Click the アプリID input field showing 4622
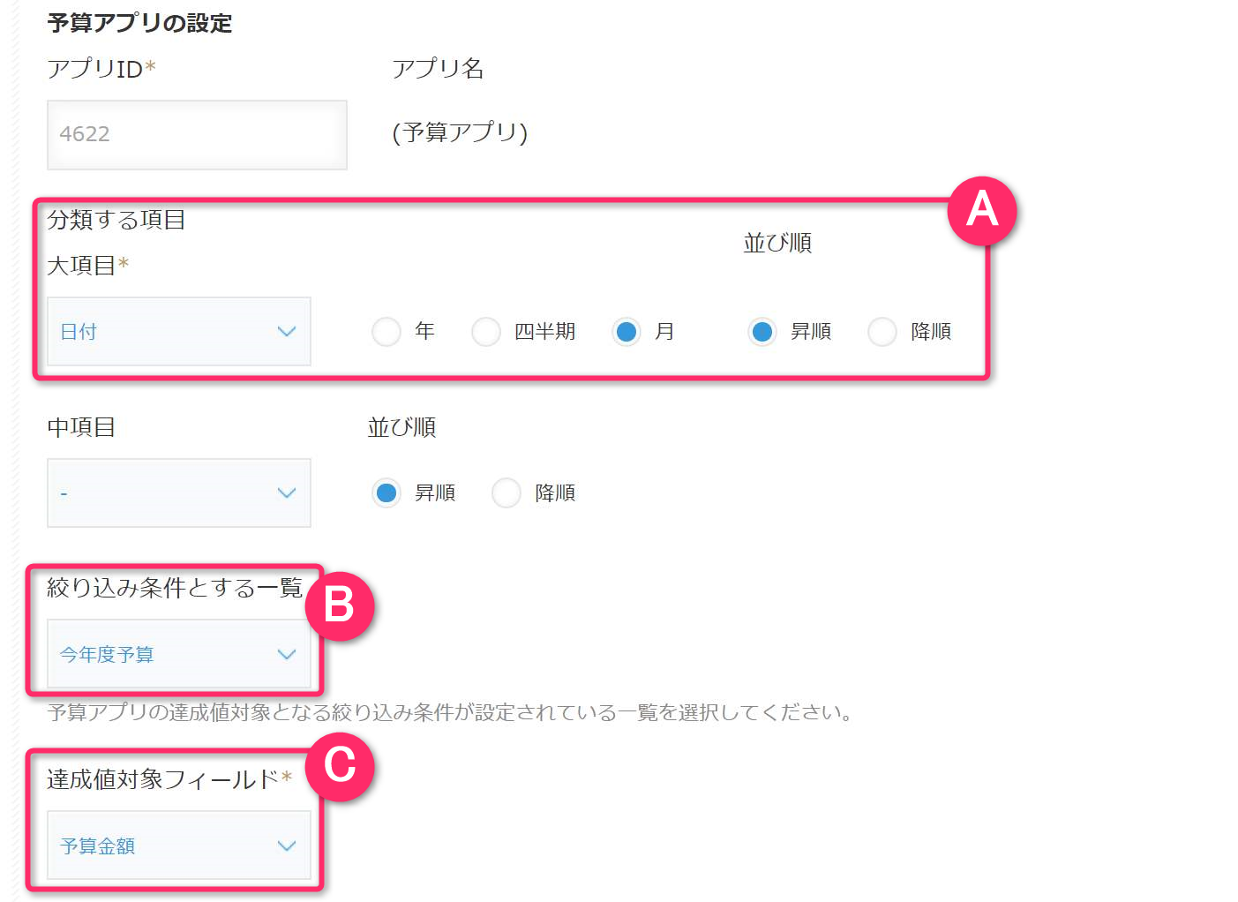Viewport: 1238px width, 902px height. (x=197, y=134)
